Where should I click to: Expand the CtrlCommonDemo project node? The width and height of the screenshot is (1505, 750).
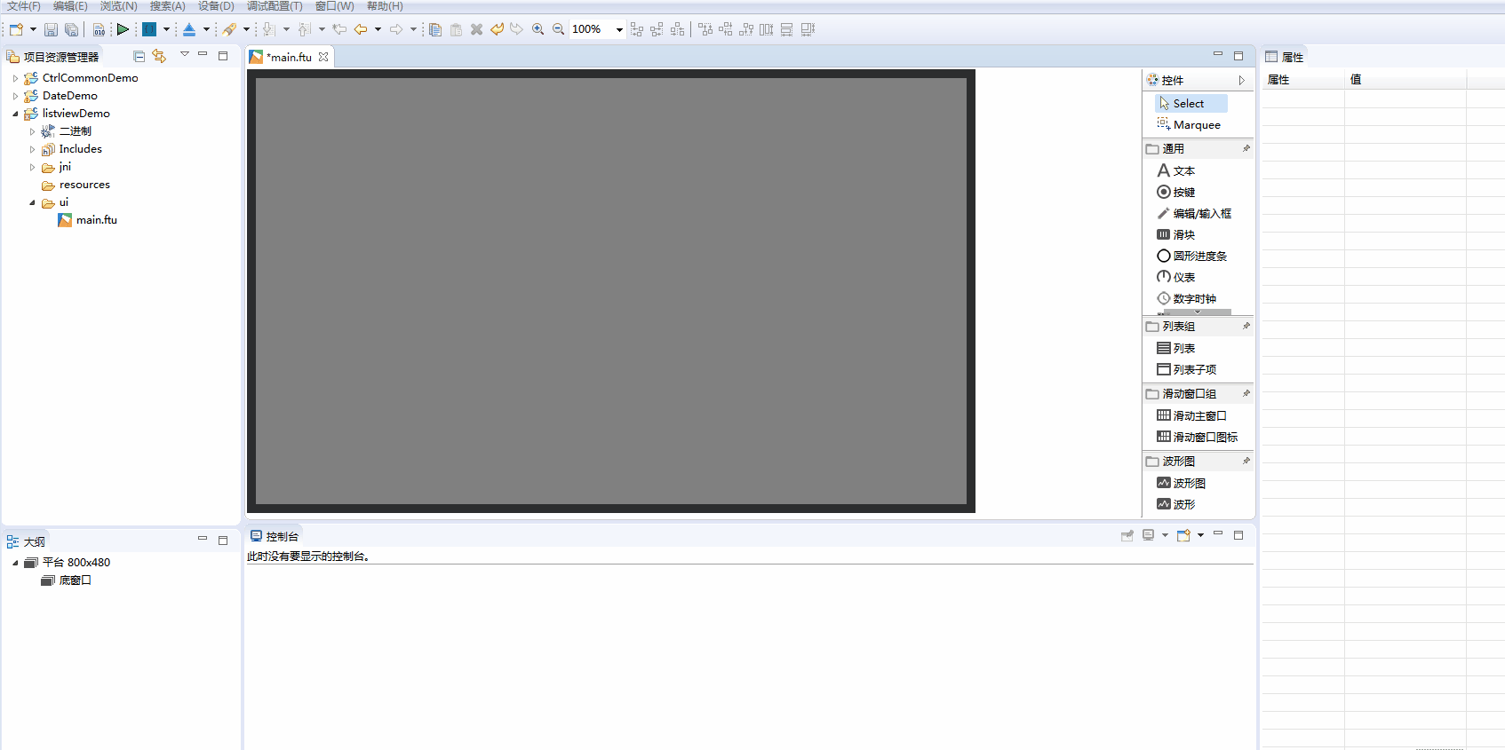pyautogui.click(x=15, y=78)
